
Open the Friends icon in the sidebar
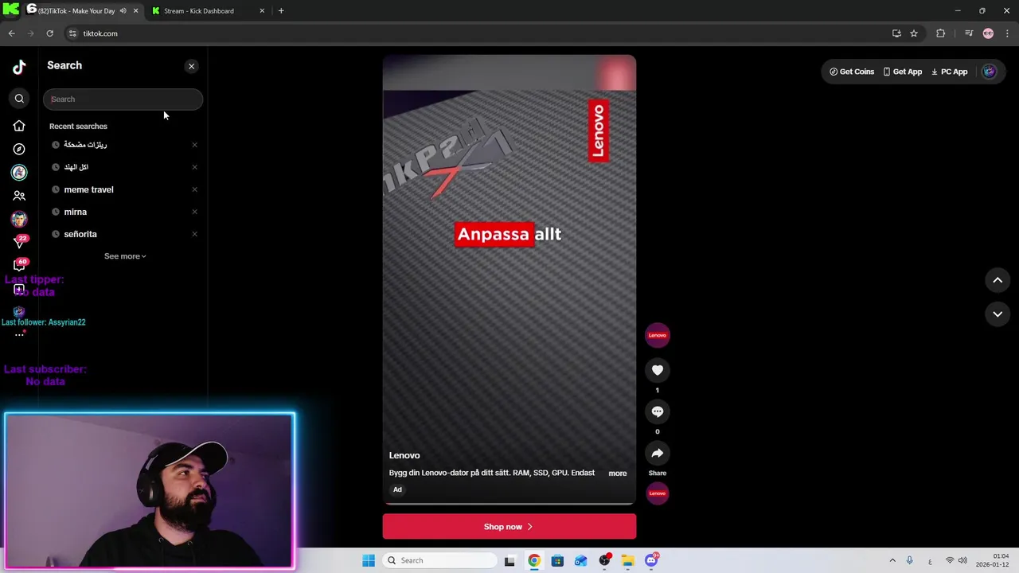19,195
